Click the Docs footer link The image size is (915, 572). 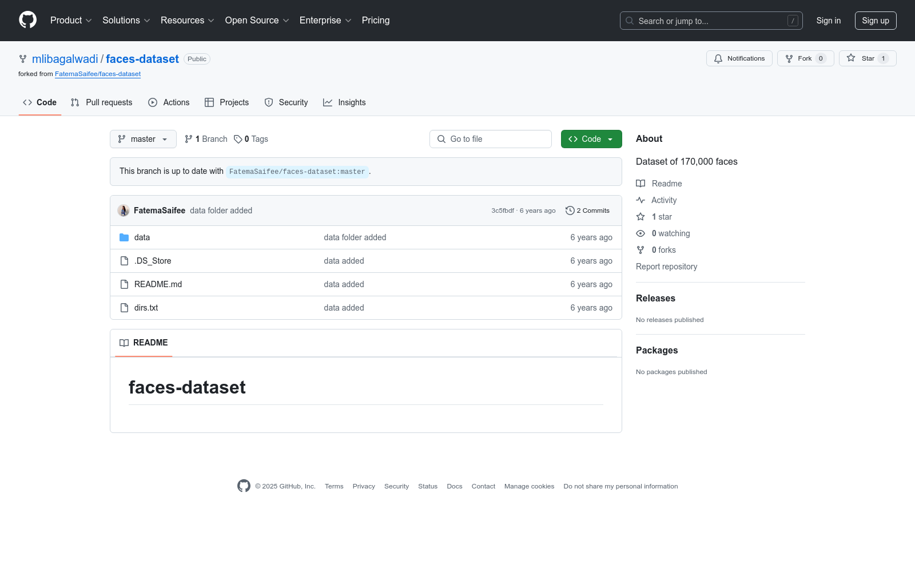455,486
